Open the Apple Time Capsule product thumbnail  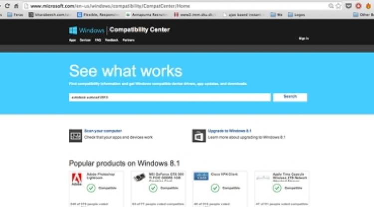click(x=263, y=178)
